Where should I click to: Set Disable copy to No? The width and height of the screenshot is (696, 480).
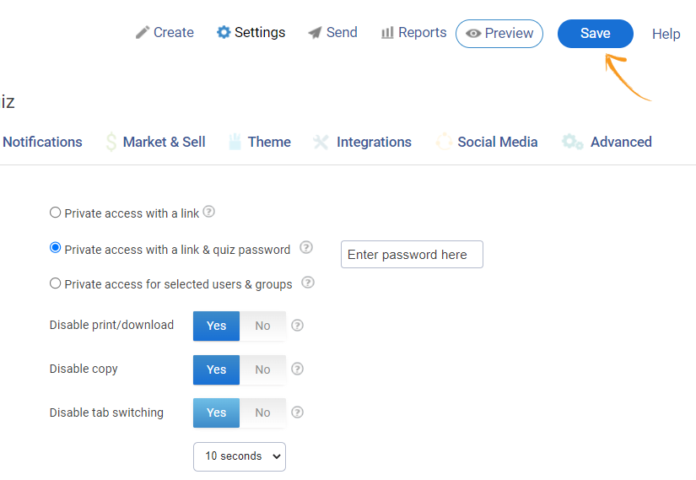pos(262,369)
